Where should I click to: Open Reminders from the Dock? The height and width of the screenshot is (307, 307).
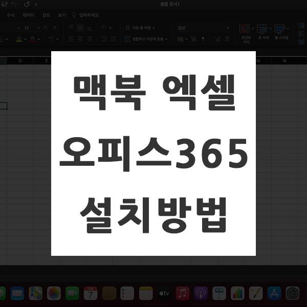tap(127, 293)
